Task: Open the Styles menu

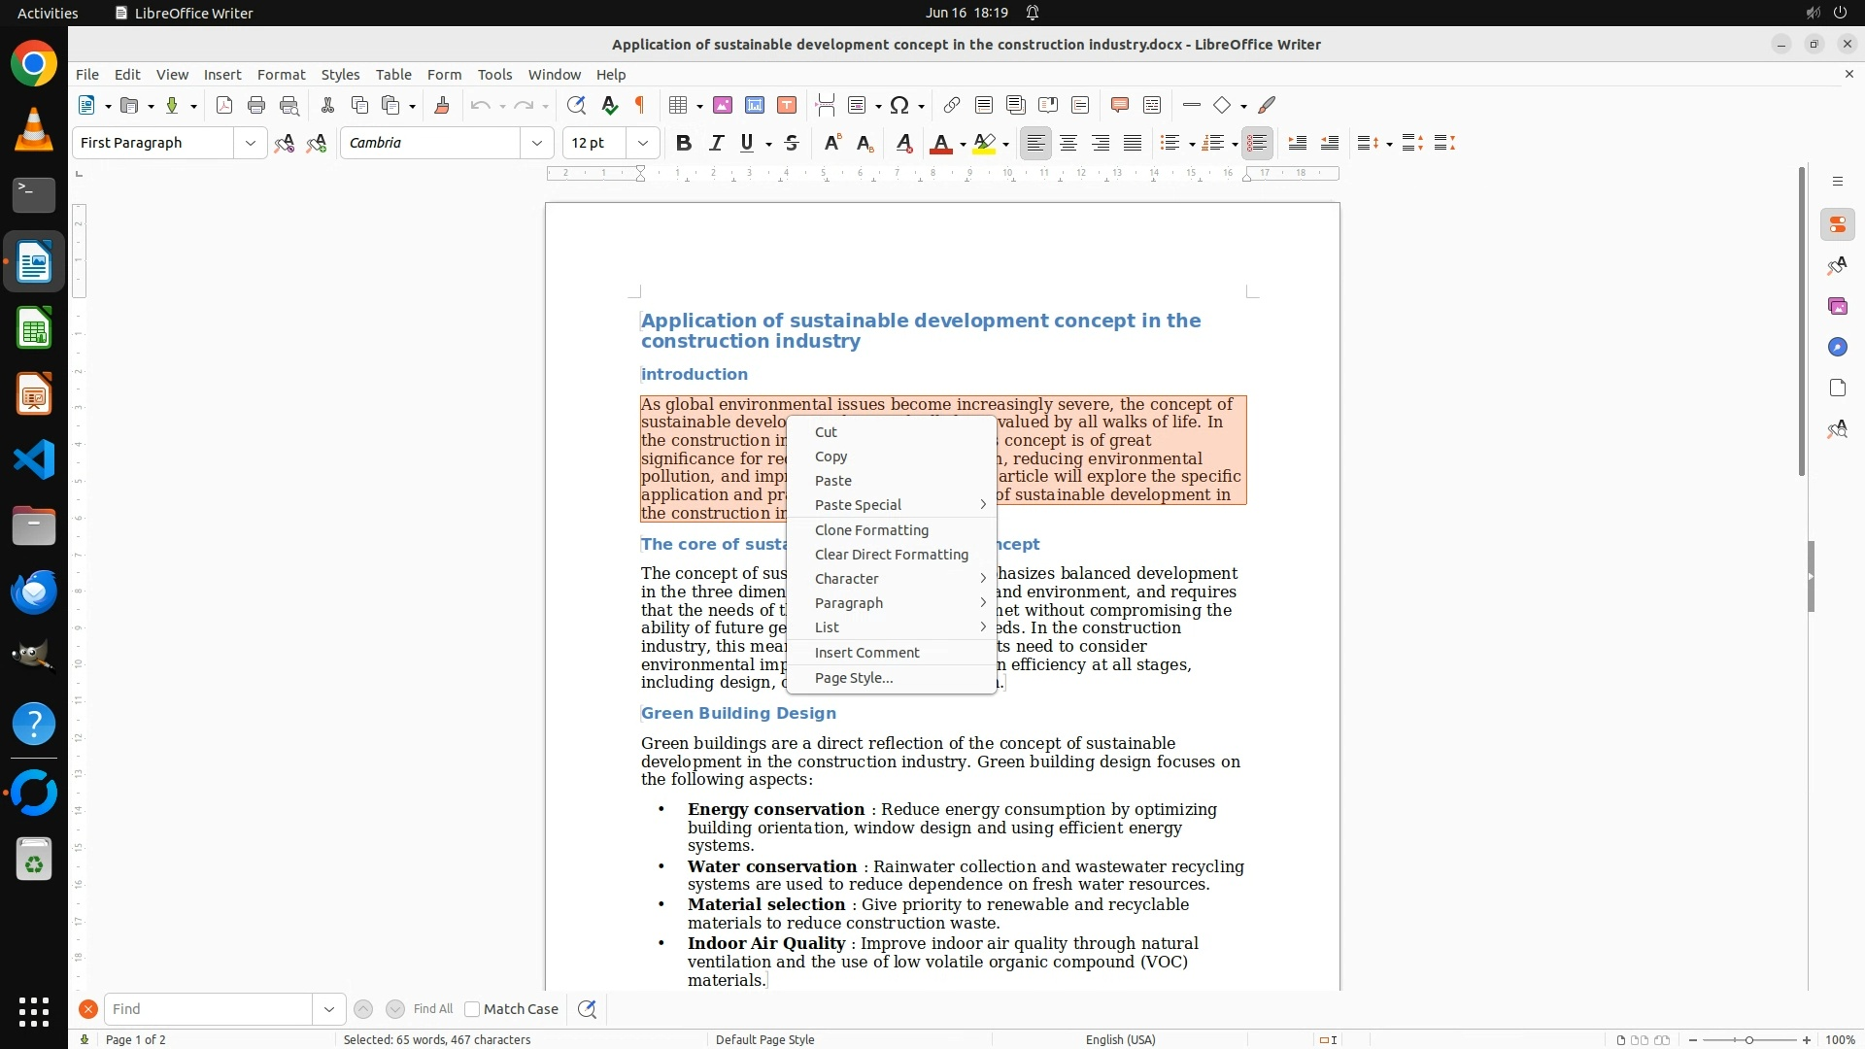Action: (x=340, y=74)
